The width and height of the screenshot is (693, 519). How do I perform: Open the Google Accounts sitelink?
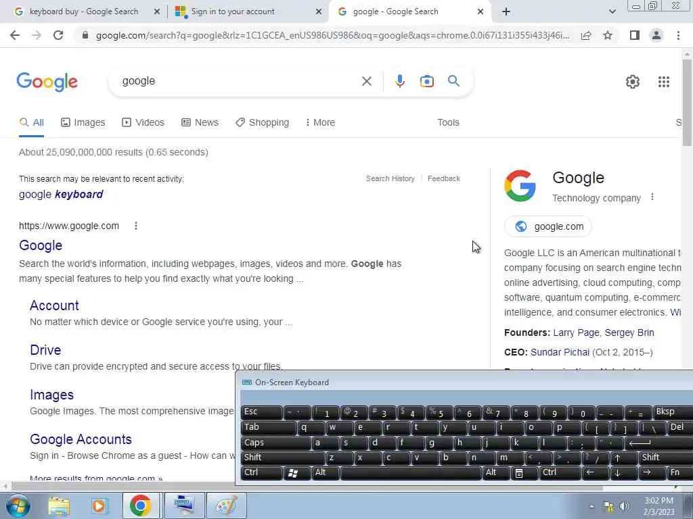81,439
